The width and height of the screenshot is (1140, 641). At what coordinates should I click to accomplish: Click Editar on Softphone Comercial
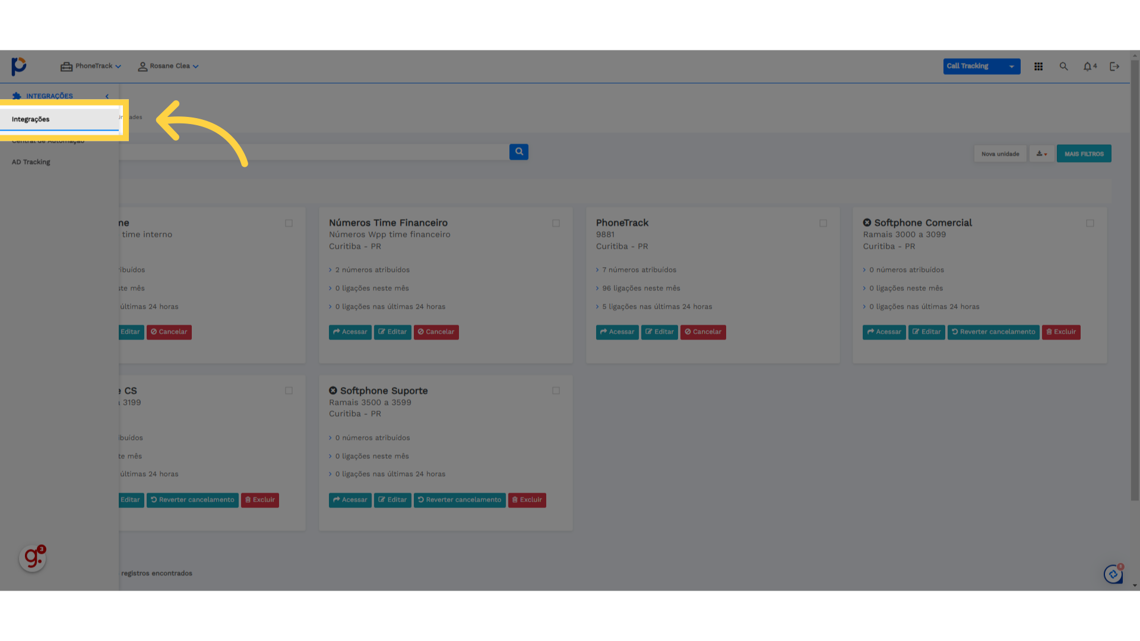(x=927, y=332)
